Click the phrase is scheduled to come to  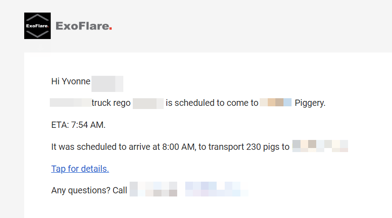coord(212,103)
